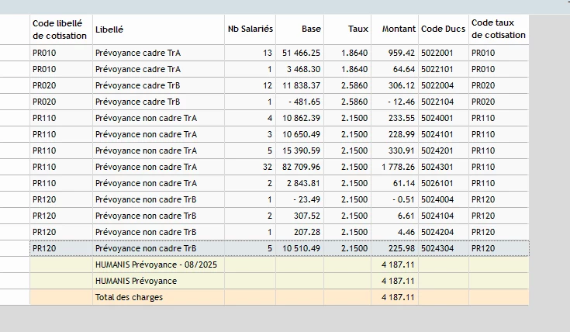Select amount 233.55
Viewport: 570px width, 332px height.
pyautogui.click(x=401, y=118)
